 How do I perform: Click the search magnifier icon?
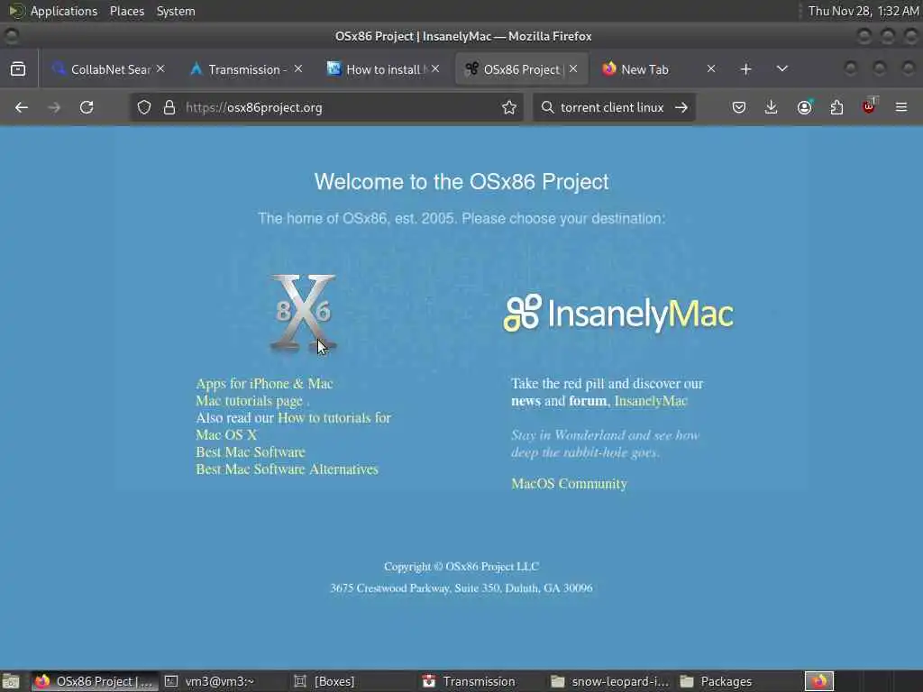(547, 107)
